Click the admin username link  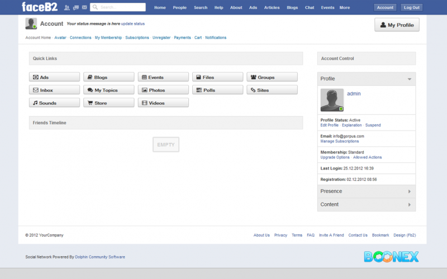pos(354,94)
